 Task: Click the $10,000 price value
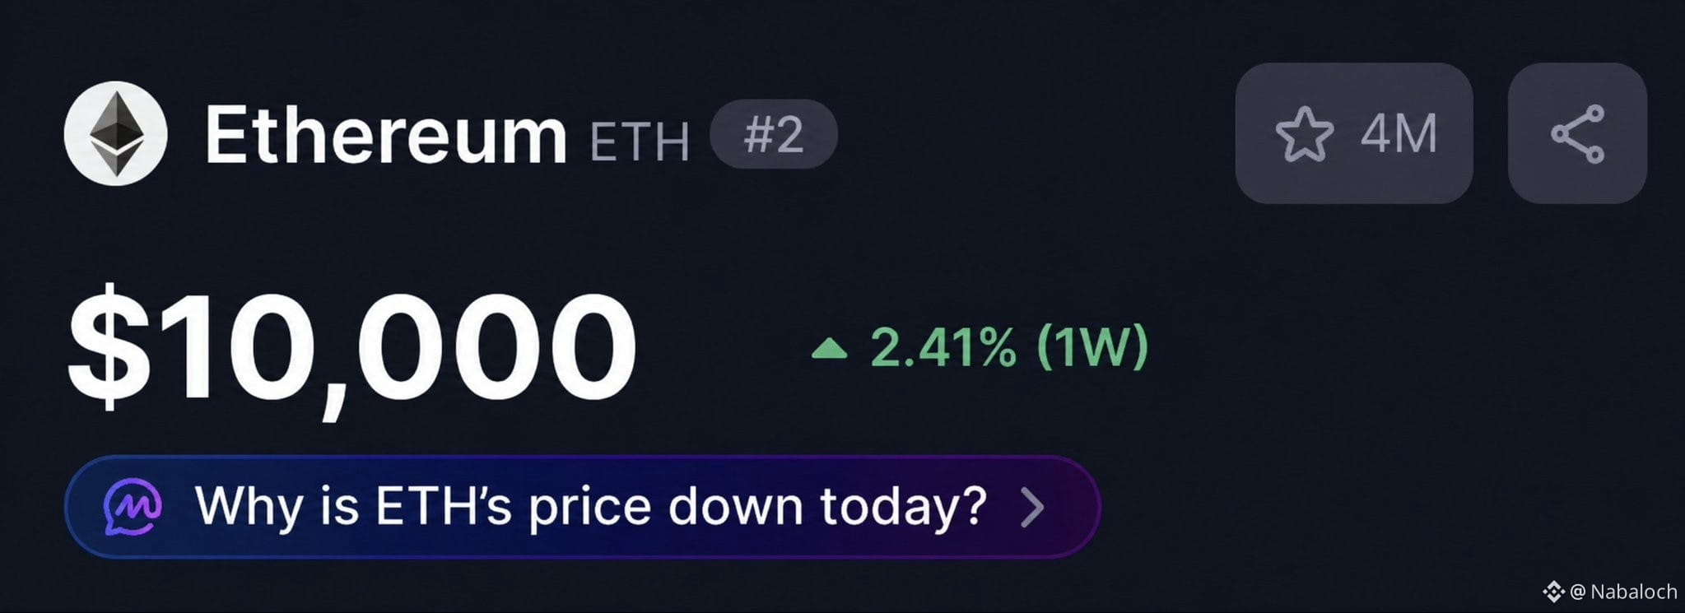click(352, 350)
